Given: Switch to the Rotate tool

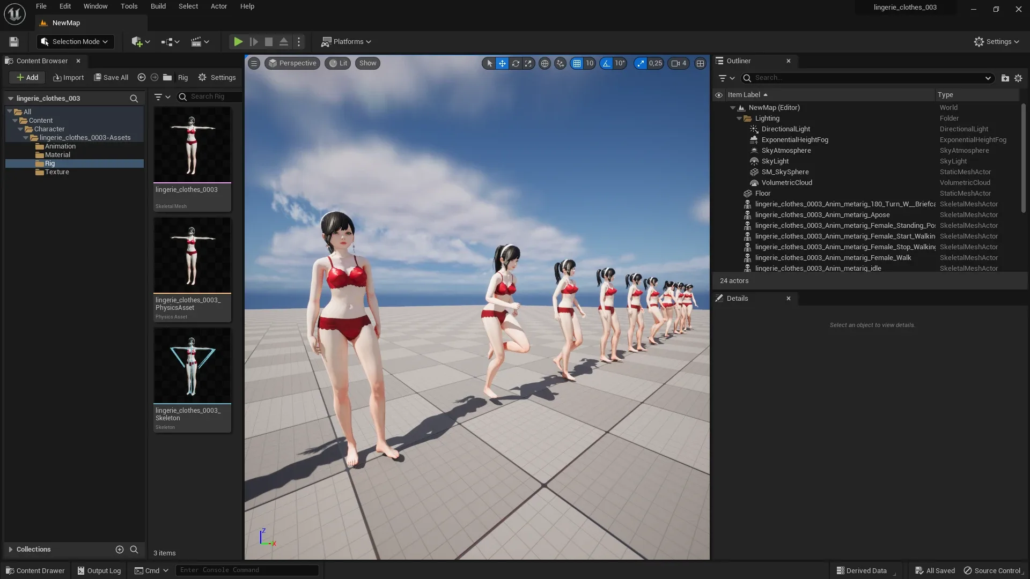Looking at the screenshot, I should tap(516, 63).
